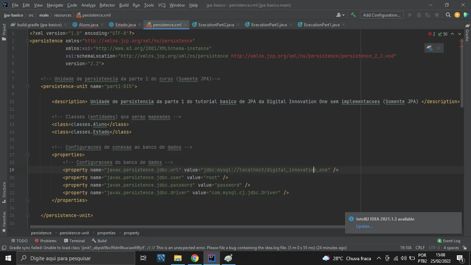Load Gradle changes with the elephant sync icon
The image size is (471, 265).
(x=430, y=48)
